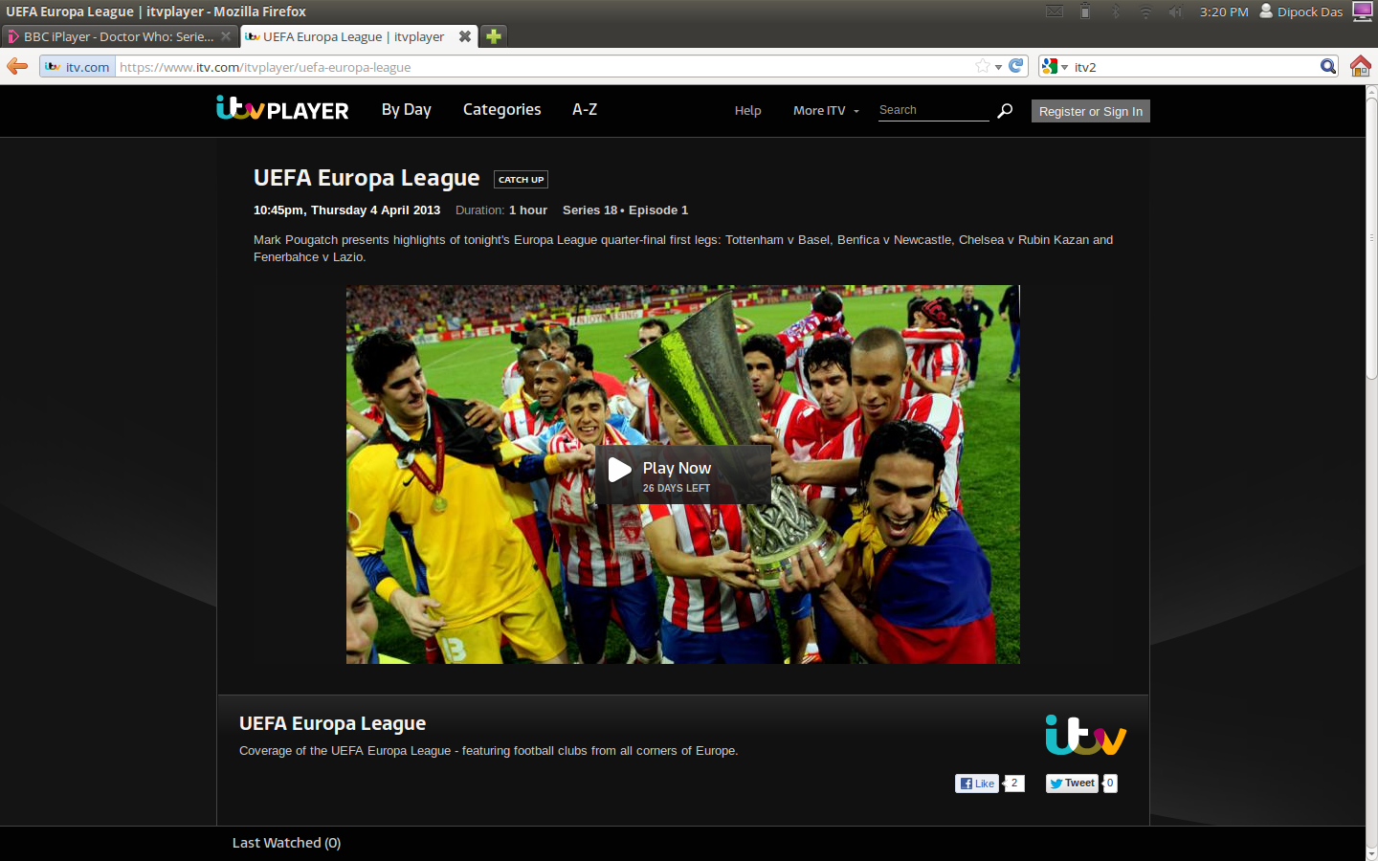Click the Catch Up badge
The height and width of the screenshot is (861, 1378).
coord(521,179)
